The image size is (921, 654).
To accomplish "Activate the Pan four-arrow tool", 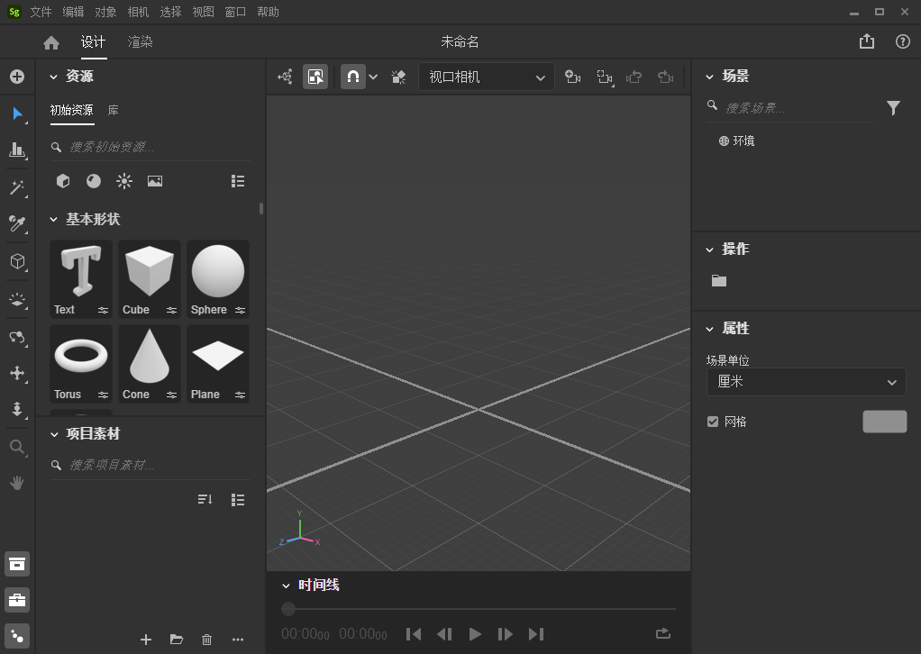I will (17, 373).
